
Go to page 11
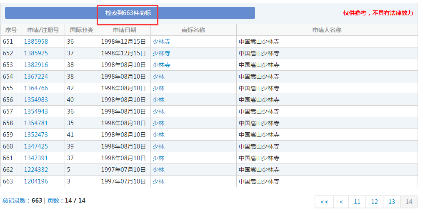pyautogui.click(x=357, y=202)
